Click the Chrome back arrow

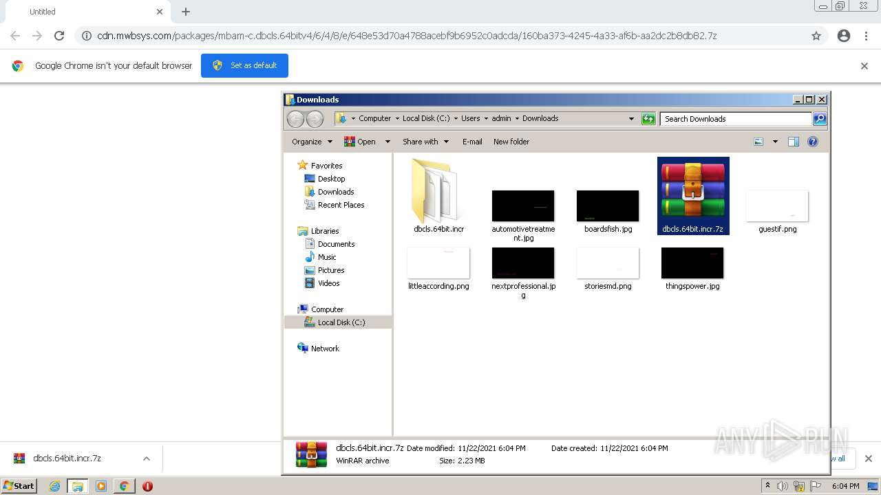(x=15, y=36)
